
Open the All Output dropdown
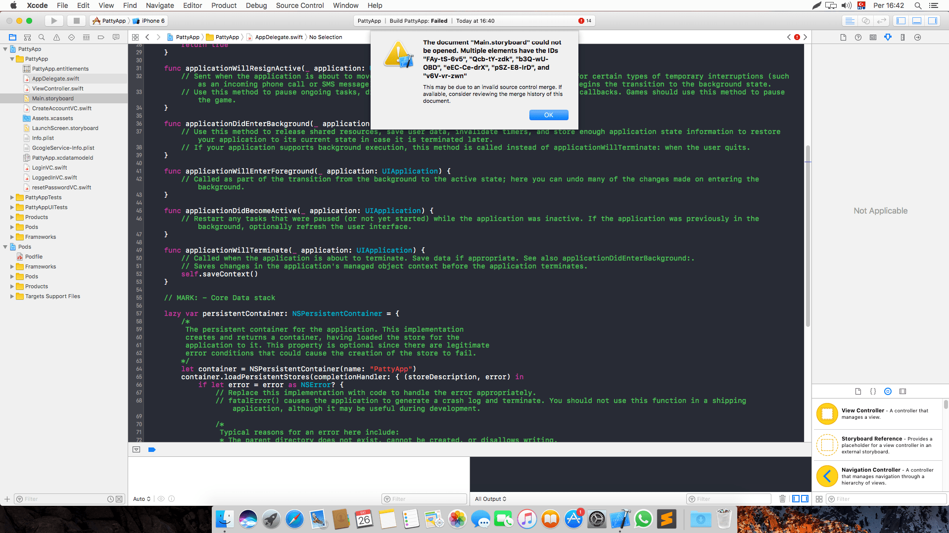(490, 498)
